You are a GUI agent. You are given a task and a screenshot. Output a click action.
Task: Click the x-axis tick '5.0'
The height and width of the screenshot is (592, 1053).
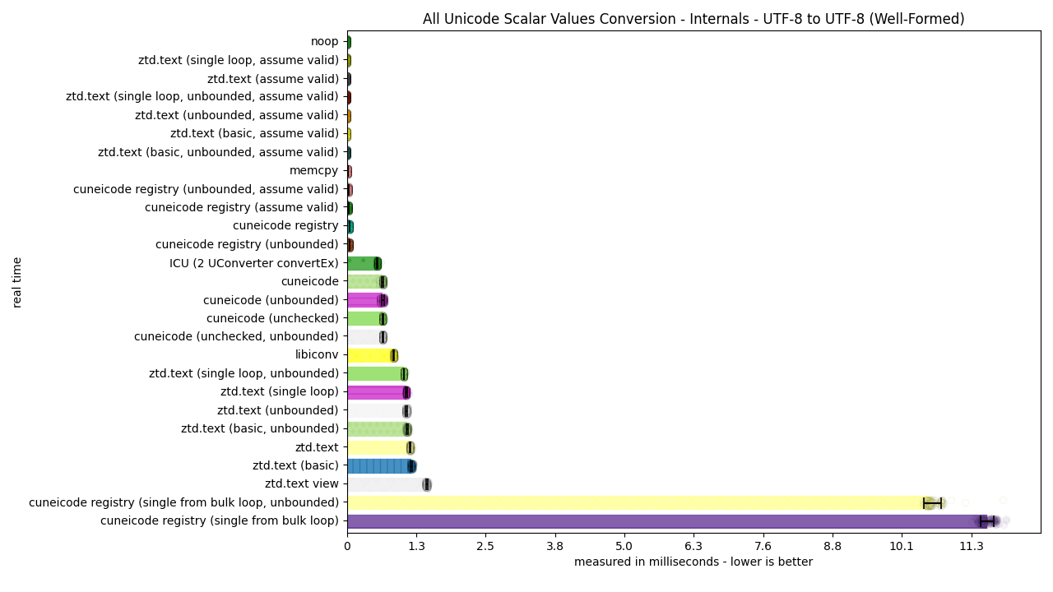[x=624, y=545]
